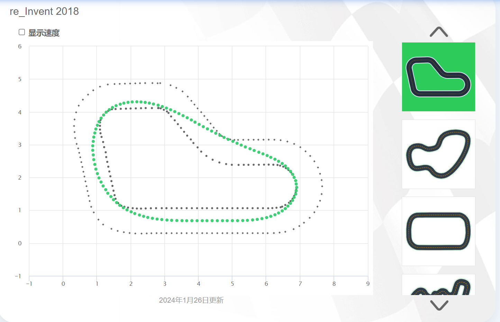Click the re_Invent 2018 title text
The height and width of the screenshot is (322, 500).
(x=44, y=11)
